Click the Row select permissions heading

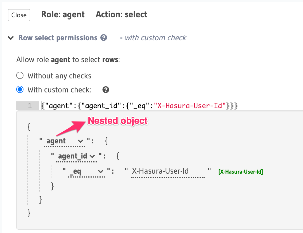58,38
